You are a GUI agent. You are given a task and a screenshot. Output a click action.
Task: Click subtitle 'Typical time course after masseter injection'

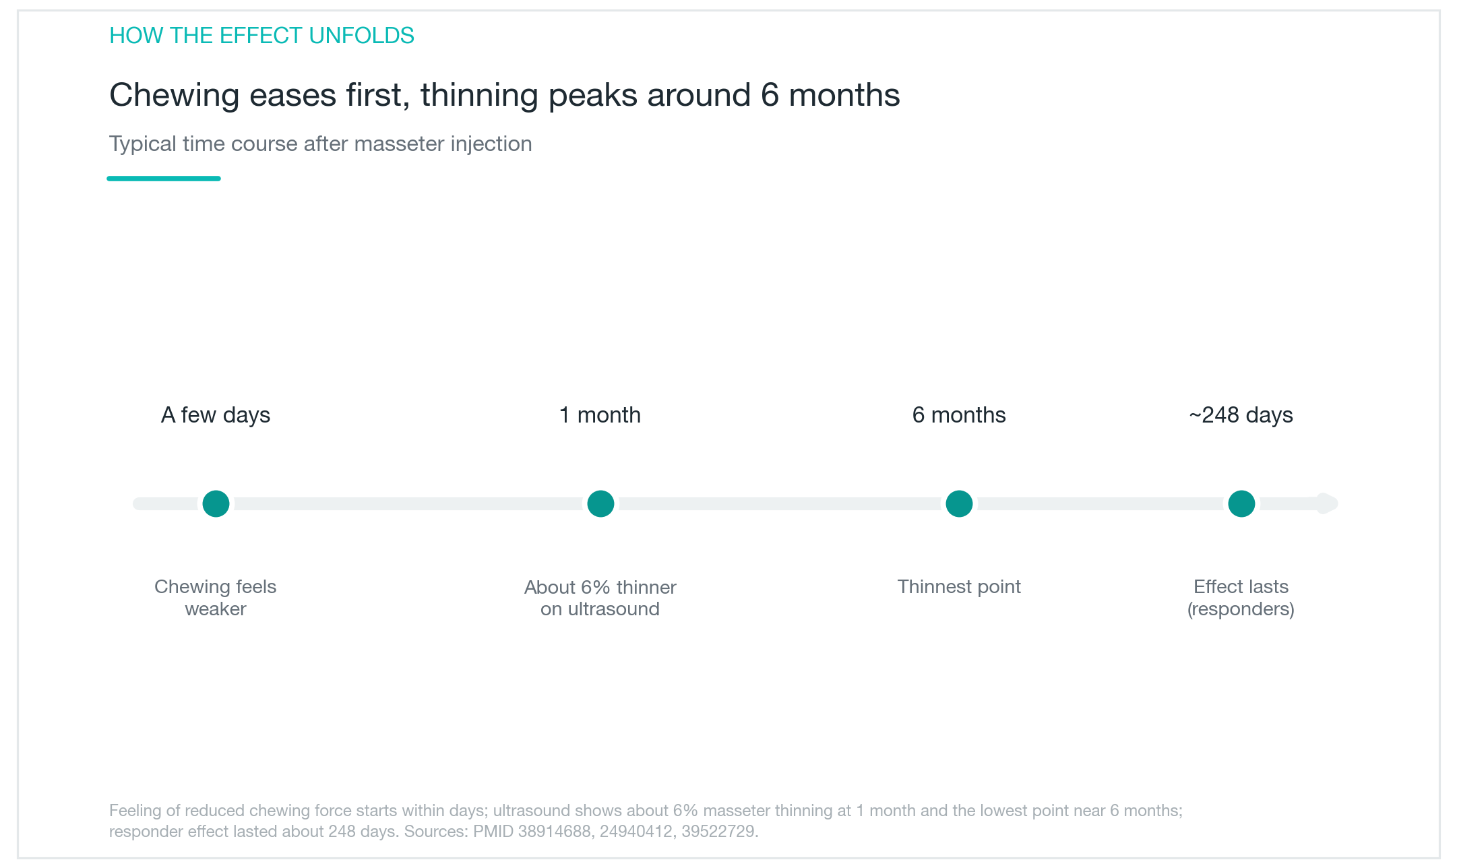321,144
